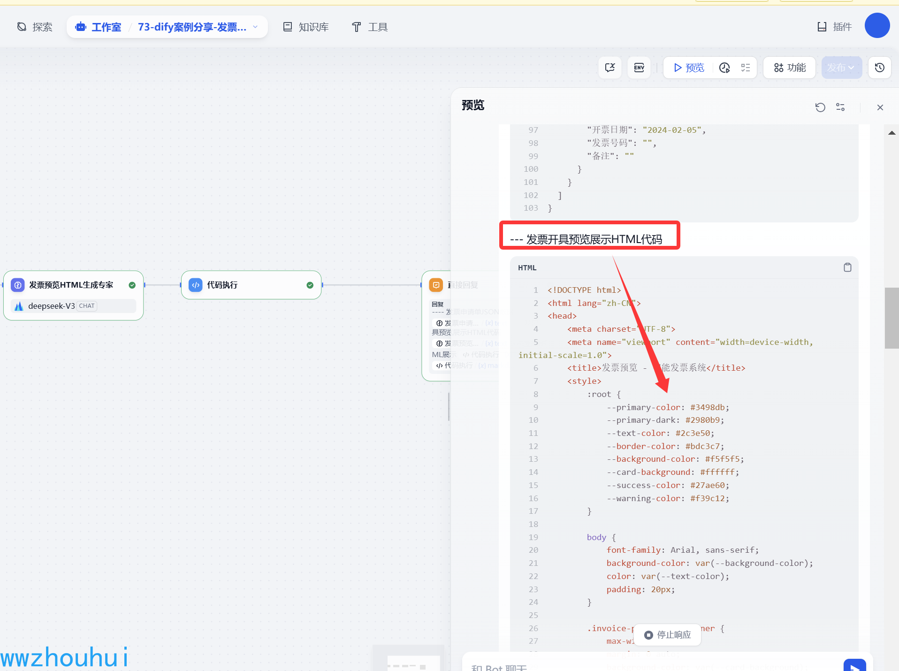Click the 功能 features button
899x671 pixels.
point(790,68)
